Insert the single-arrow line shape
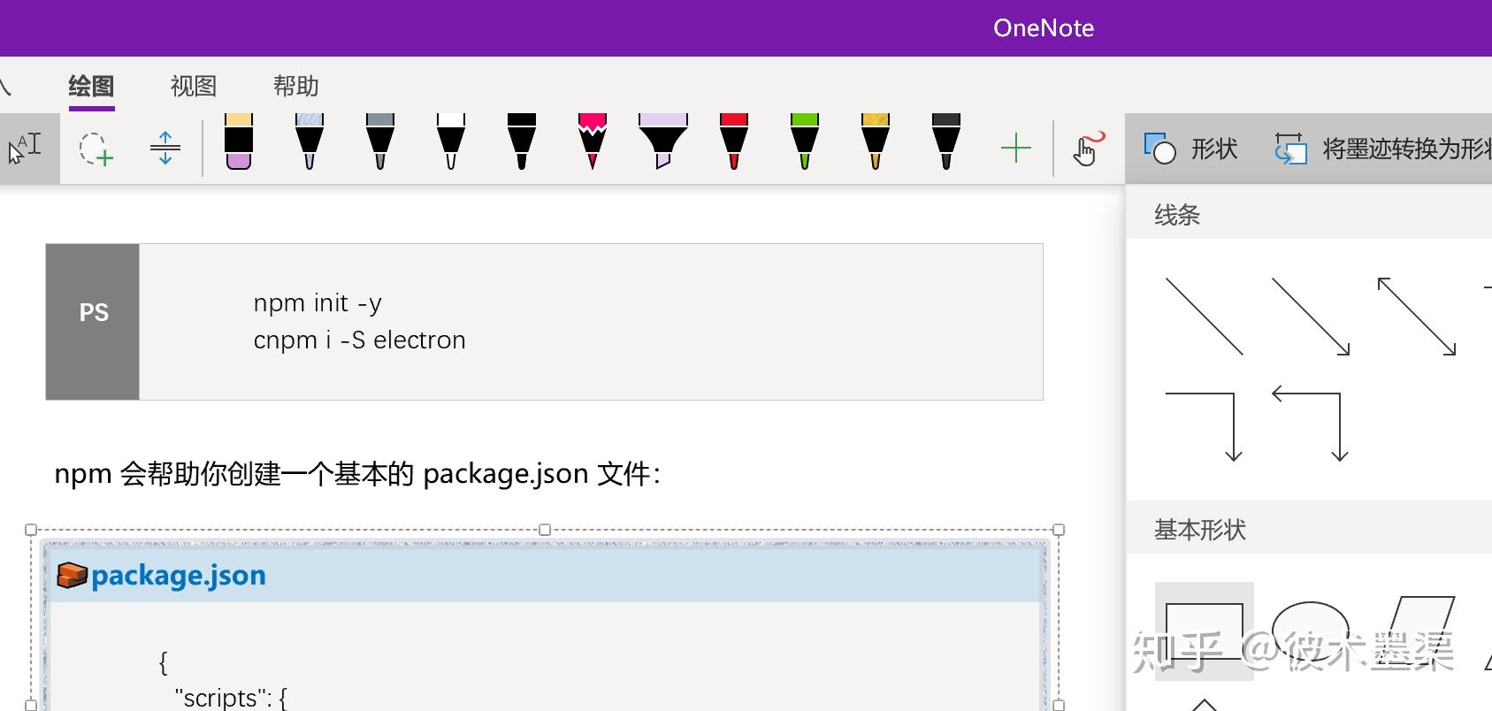The width and height of the screenshot is (1492, 711). [x=1311, y=317]
